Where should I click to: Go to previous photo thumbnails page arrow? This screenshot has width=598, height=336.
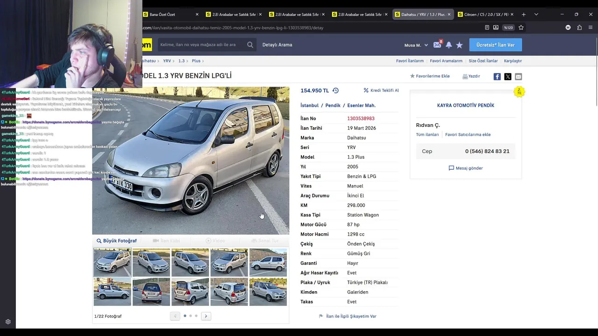(175, 316)
